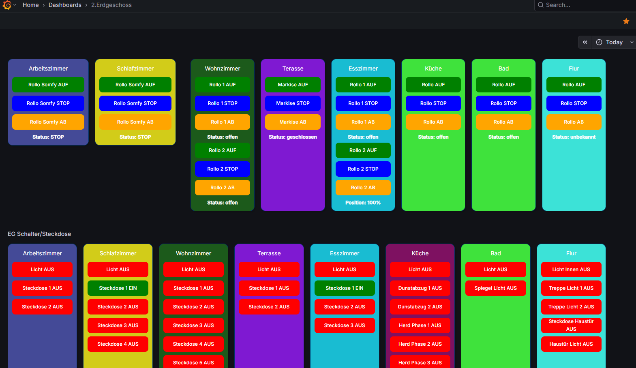
Task: Toggle Steckdose 1 EIN in Schlafzimmer panel
Action: 118,288
